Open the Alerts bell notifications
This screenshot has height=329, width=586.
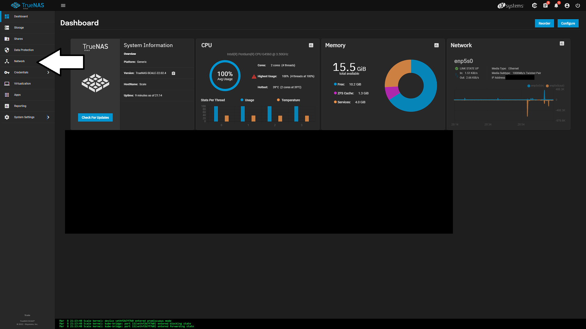(x=556, y=5)
